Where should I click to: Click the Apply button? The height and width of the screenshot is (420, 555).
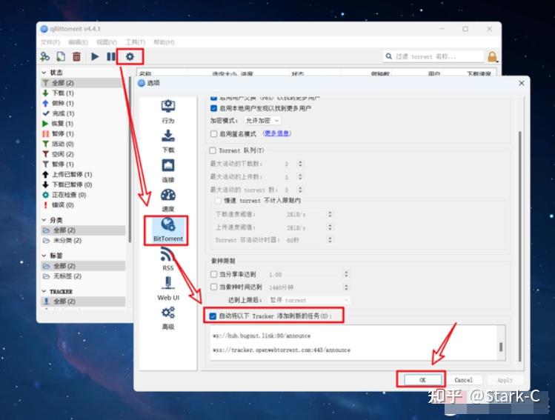(x=505, y=380)
